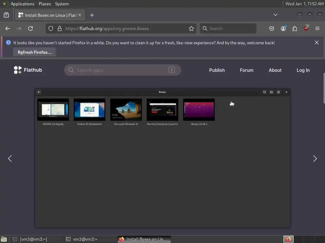Screen dimensions: 325x243
Task: Click the Boxes screenshot list view icon
Action: point(272,92)
